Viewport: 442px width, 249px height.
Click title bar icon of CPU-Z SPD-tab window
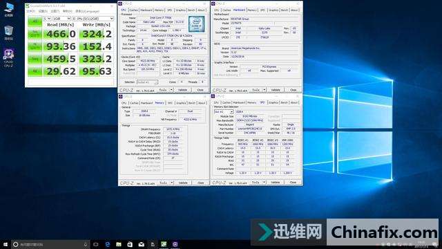click(213, 97)
